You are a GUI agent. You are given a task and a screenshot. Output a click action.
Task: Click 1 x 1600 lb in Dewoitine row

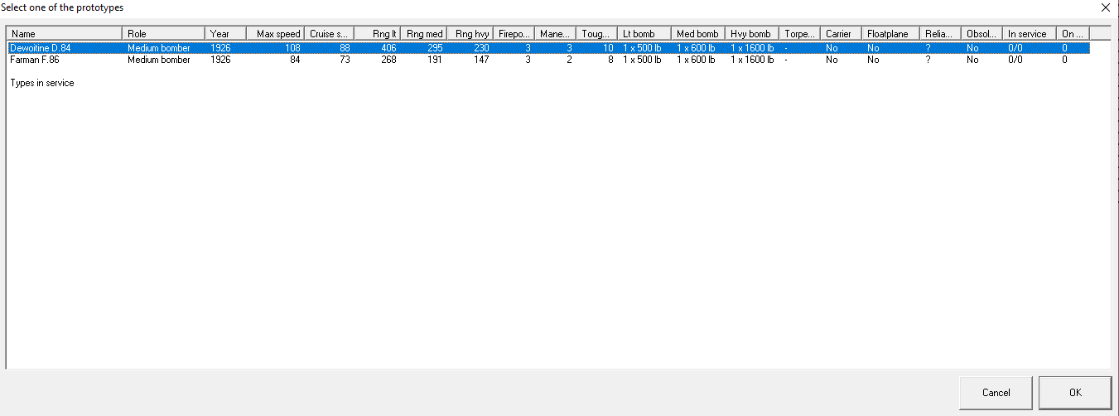pyautogui.click(x=753, y=48)
